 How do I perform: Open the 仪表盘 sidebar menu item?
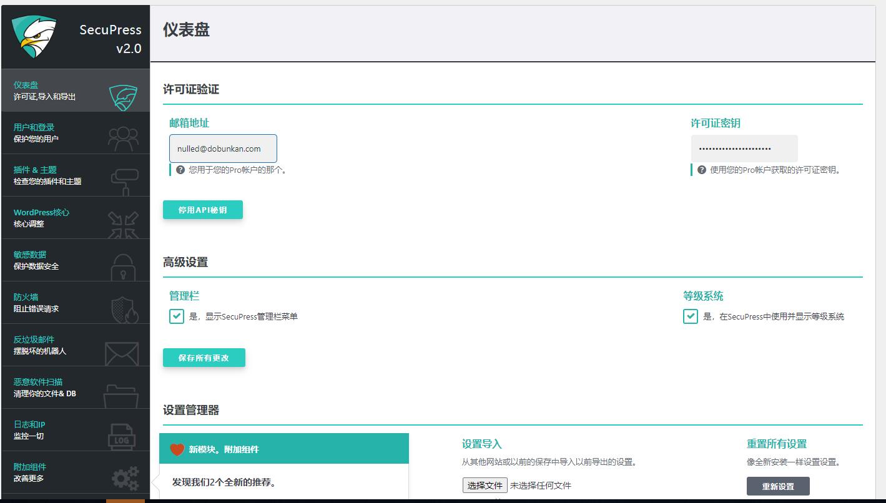(x=76, y=90)
